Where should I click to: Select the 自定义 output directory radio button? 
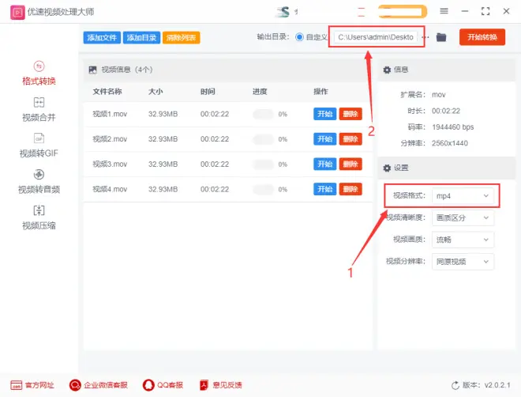point(299,37)
